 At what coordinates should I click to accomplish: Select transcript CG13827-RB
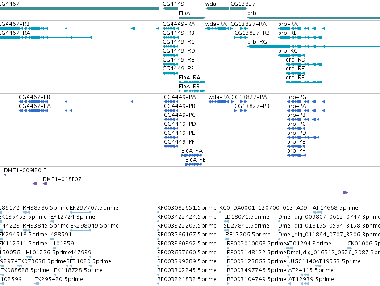pyautogui.click(x=241, y=37)
